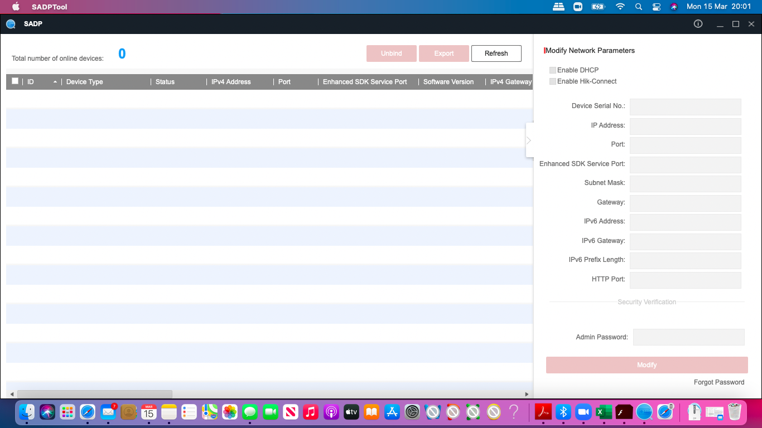This screenshot has height=428, width=762.
Task: Open Microsoft Excel from the Dock
Action: 603,412
